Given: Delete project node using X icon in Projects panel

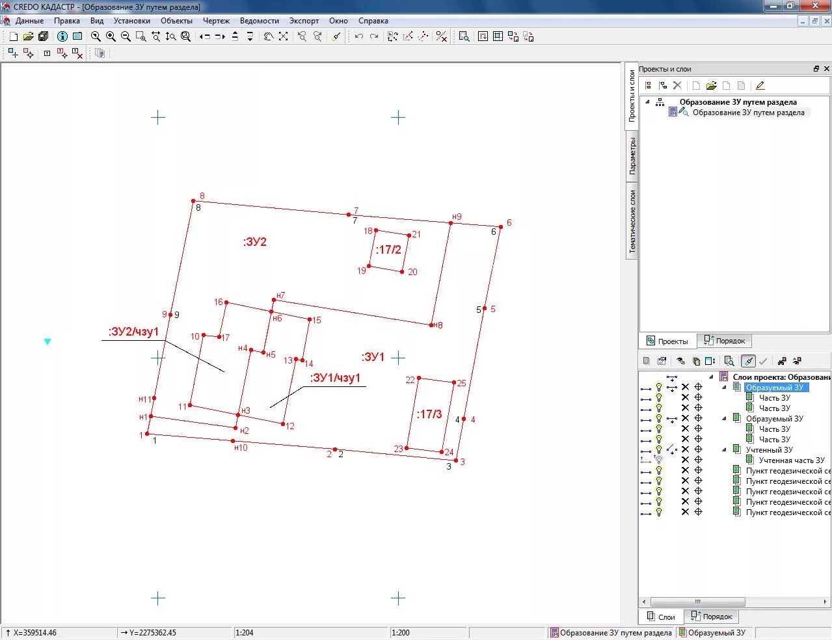Looking at the screenshot, I should tap(677, 85).
